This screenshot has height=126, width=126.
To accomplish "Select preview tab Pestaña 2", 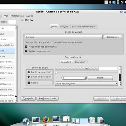I will [x=80, y=62].
